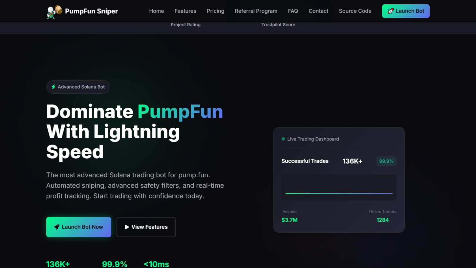
Task: Click the $3.7M volume value
Action: pyautogui.click(x=290, y=220)
